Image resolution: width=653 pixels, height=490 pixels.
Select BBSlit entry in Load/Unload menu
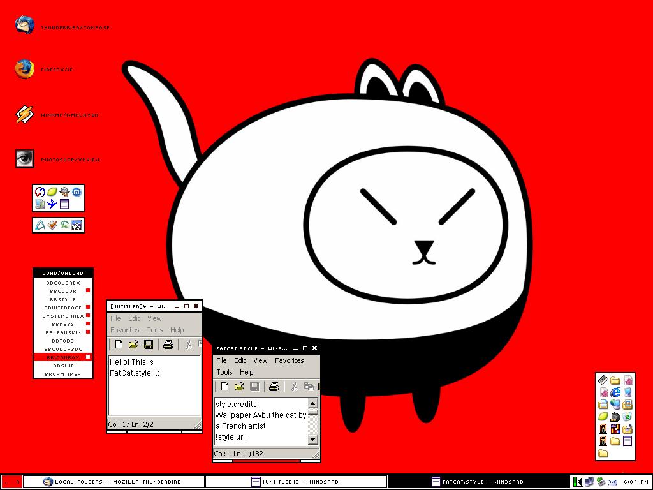[63, 366]
